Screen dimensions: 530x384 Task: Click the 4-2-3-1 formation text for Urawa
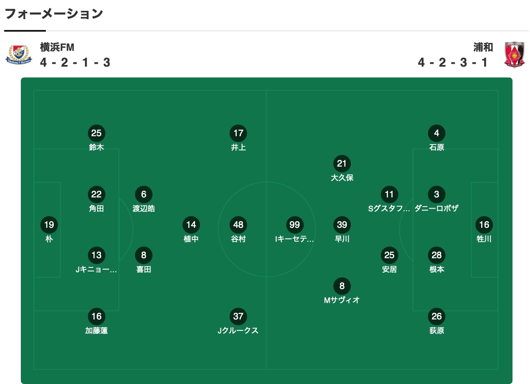453,62
